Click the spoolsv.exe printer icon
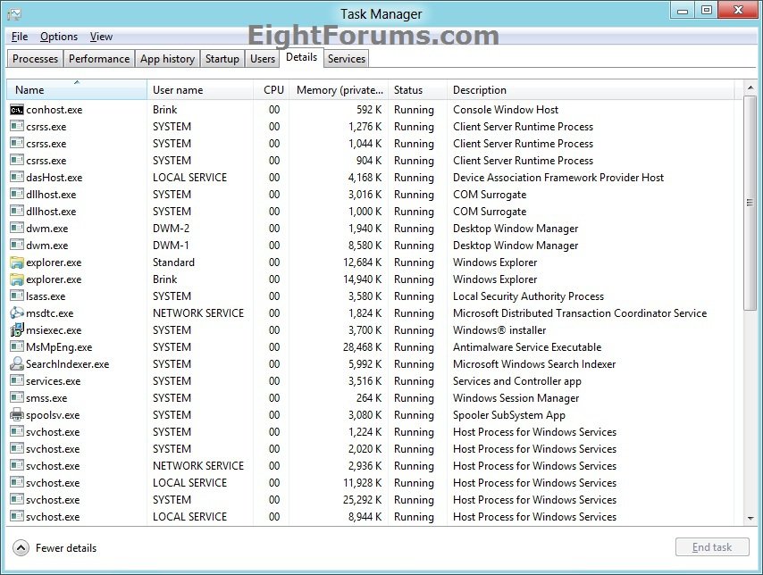The height and width of the screenshot is (575, 763). pyautogui.click(x=17, y=415)
